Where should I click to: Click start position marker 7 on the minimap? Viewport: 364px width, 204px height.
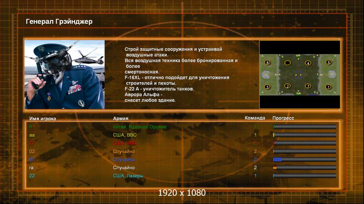coord(308,86)
